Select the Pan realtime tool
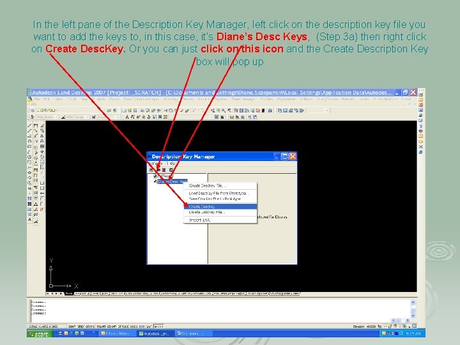This screenshot has width=460, height=345. tap(213, 111)
